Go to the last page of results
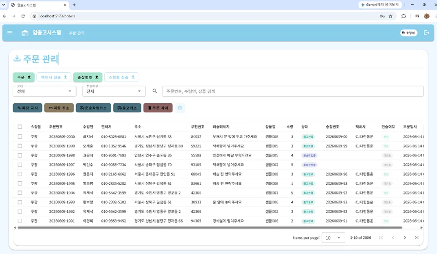This screenshot has width=437, height=254. [417, 237]
